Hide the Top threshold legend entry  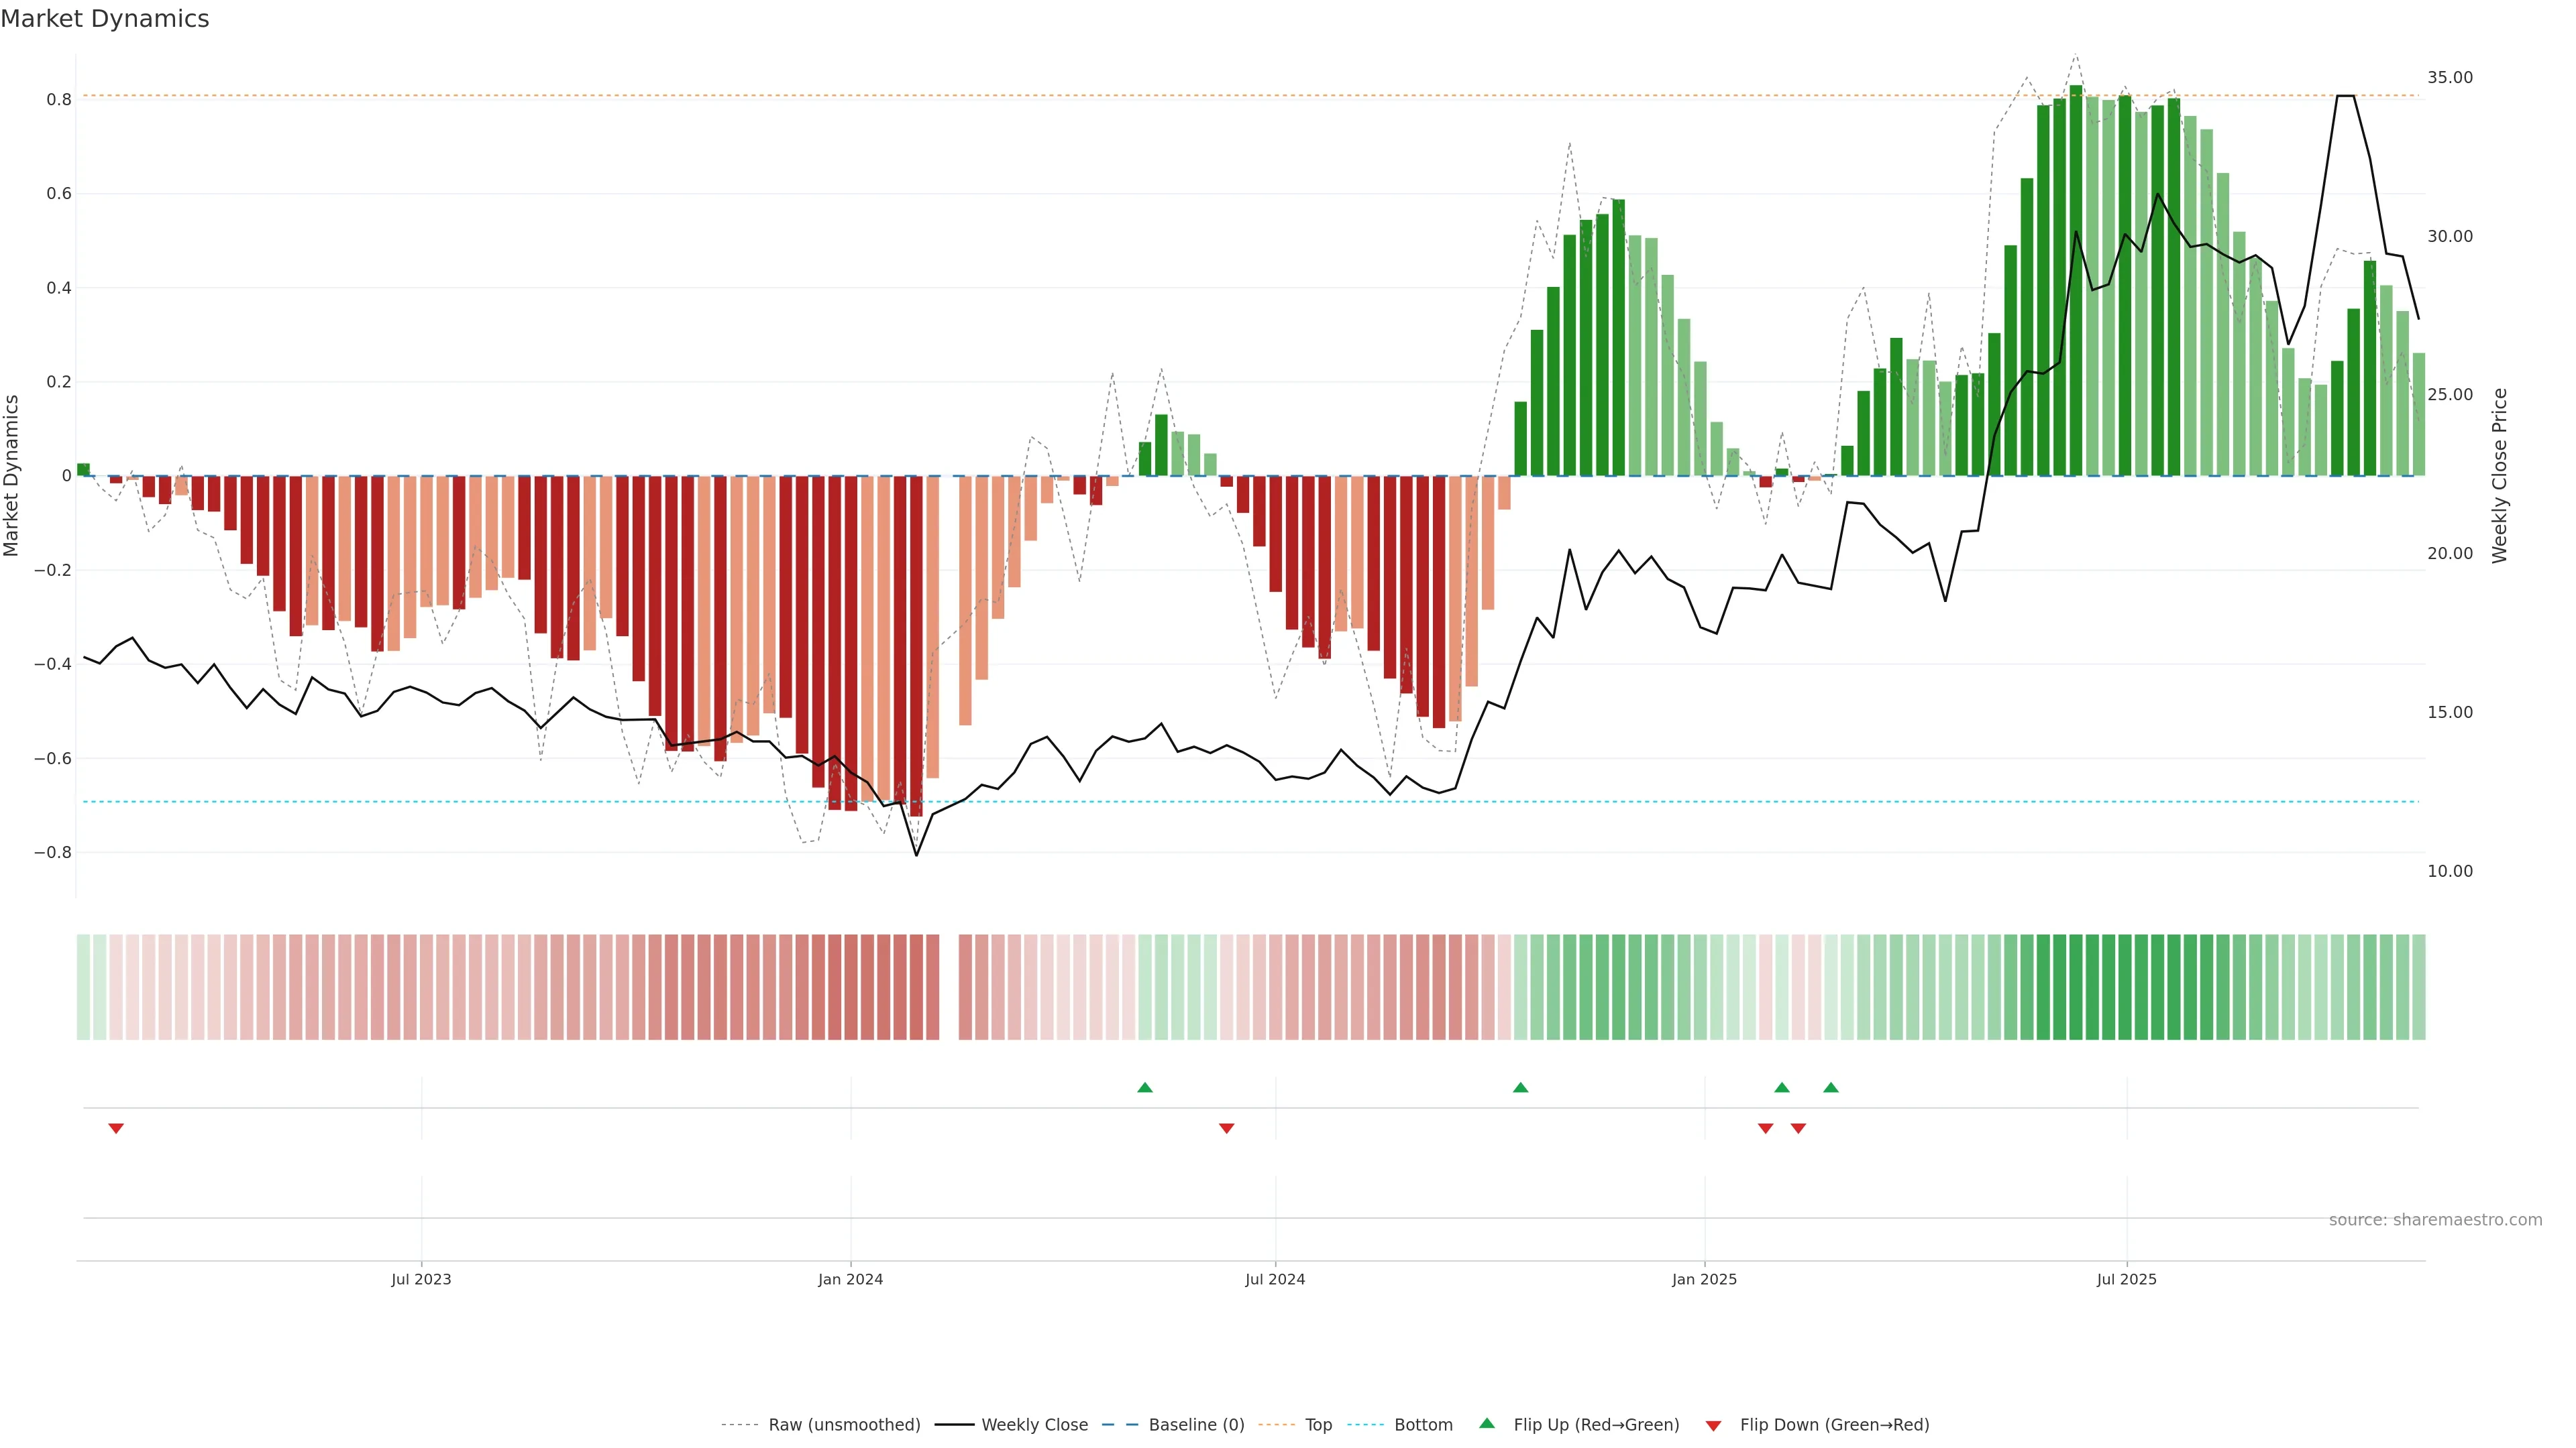tap(1318, 1424)
